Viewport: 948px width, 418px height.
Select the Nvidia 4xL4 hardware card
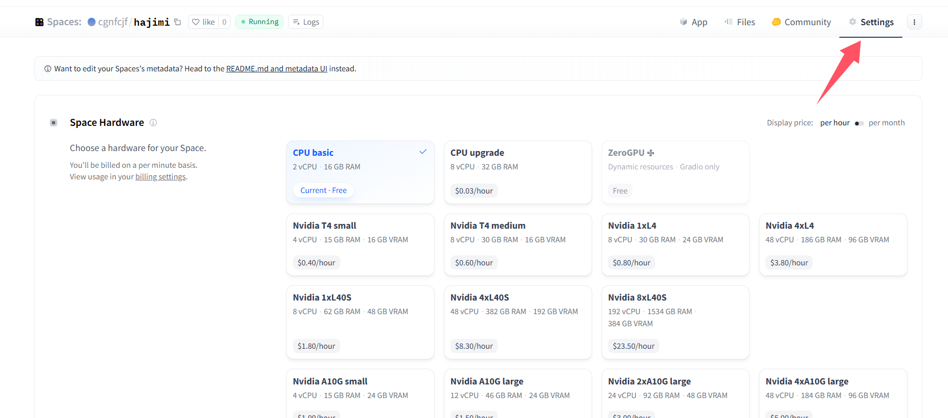point(833,244)
